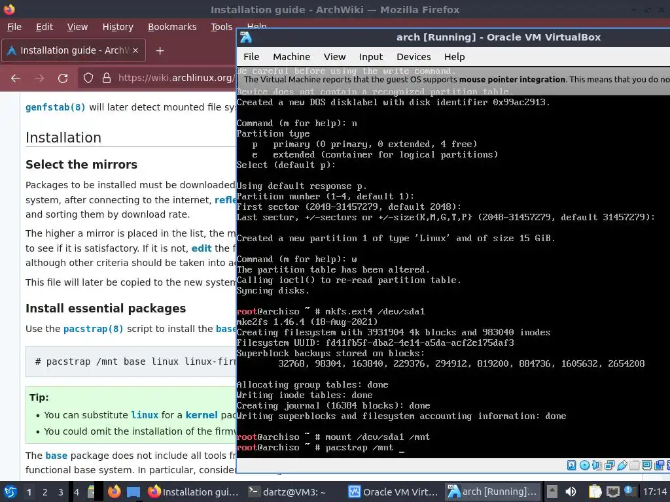Open the VirtualBox Devices menu
This screenshot has width=670, height=502.
point(414,57)
